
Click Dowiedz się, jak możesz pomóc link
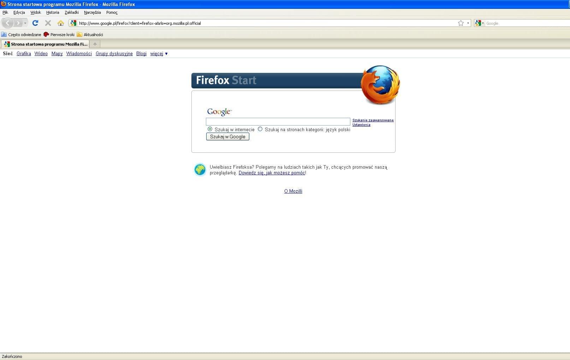click(272, 173)
